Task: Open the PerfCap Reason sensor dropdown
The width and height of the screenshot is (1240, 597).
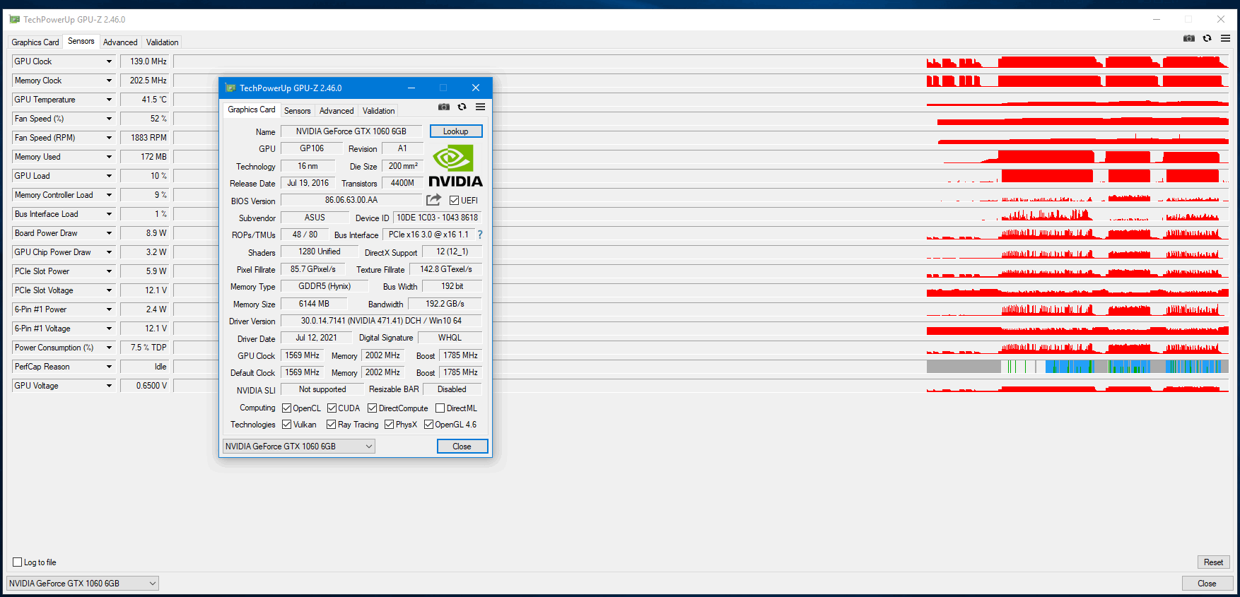Action: [109, 367]
